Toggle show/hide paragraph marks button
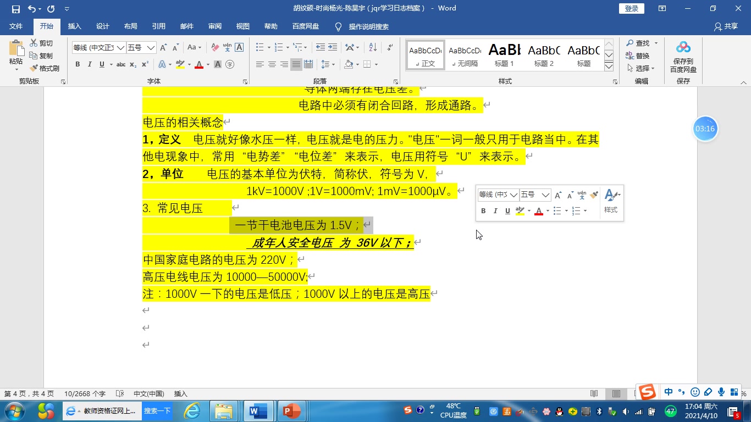The width and height of the screenshot is (751, 422). click(389, 48)
